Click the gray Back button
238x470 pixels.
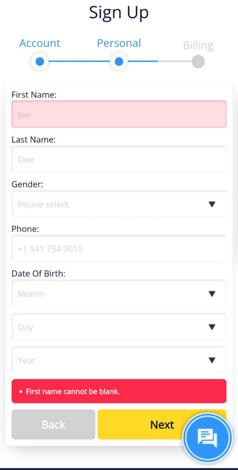(x=53, y=424)
